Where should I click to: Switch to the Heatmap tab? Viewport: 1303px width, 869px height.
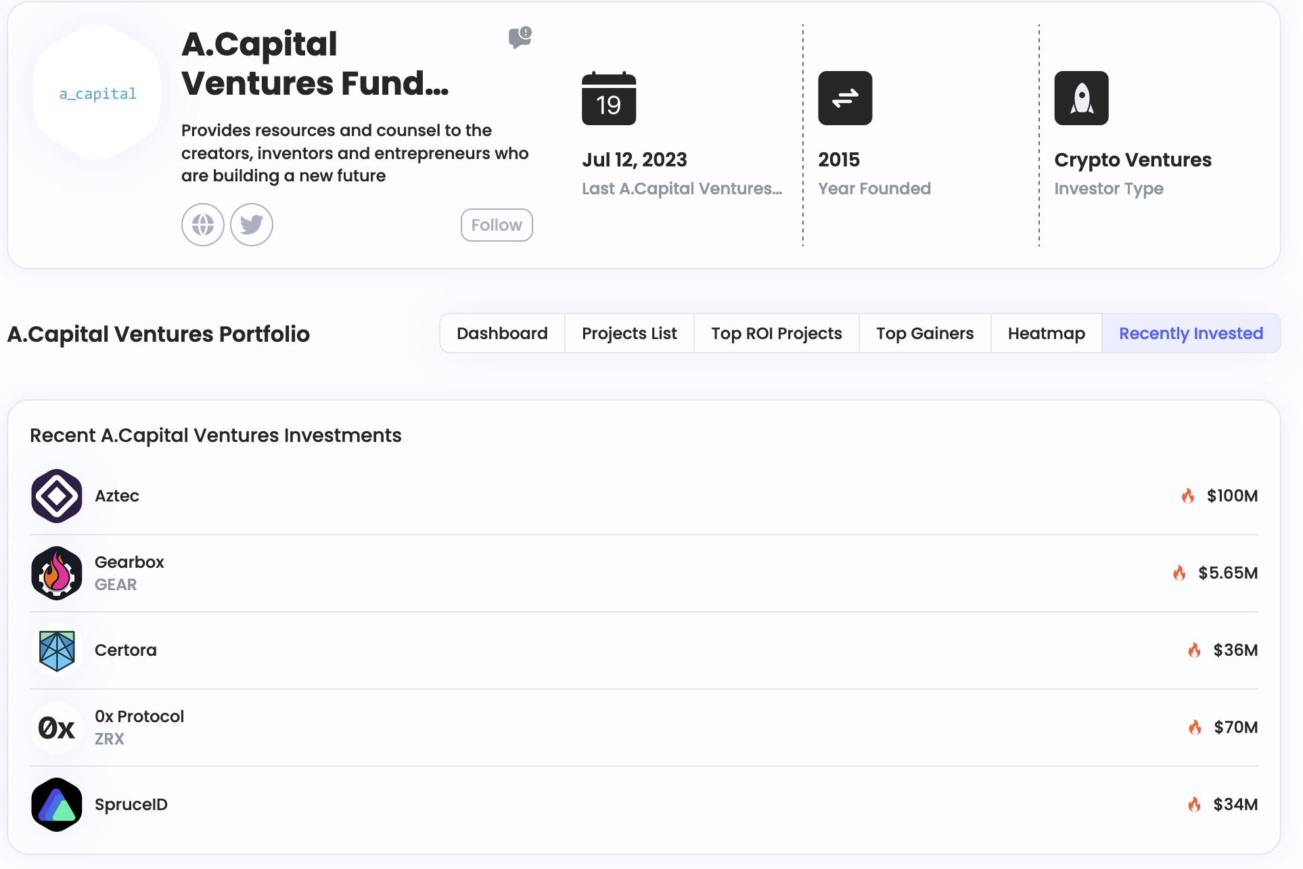click(1047, 334)
